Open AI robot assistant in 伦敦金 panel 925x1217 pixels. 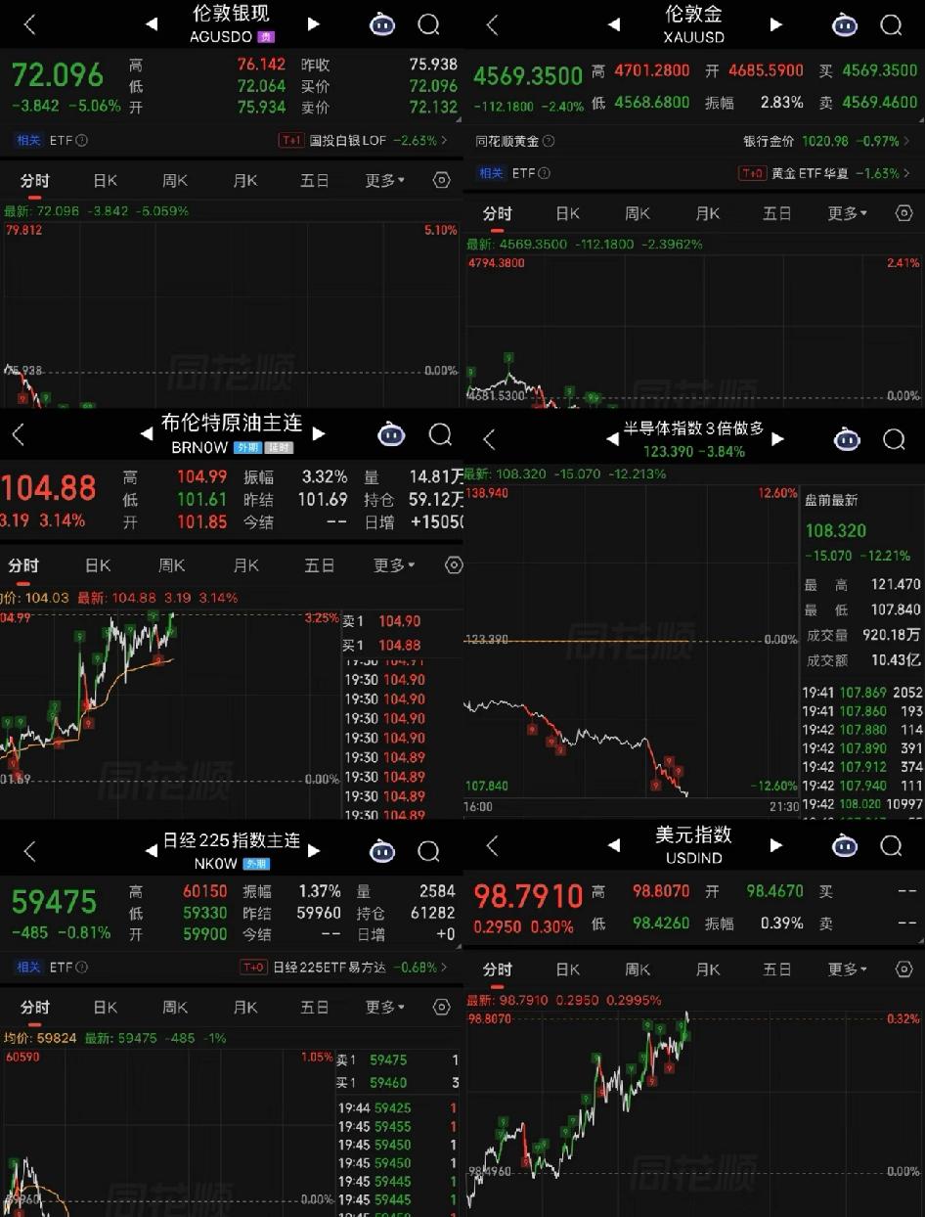click(845, 24)
